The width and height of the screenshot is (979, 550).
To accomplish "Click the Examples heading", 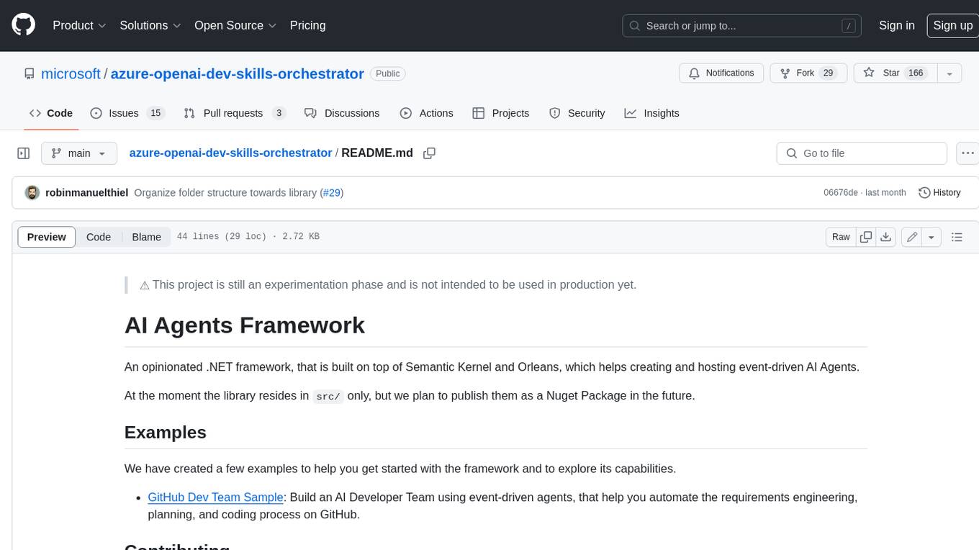I will (x=166, y=432).
